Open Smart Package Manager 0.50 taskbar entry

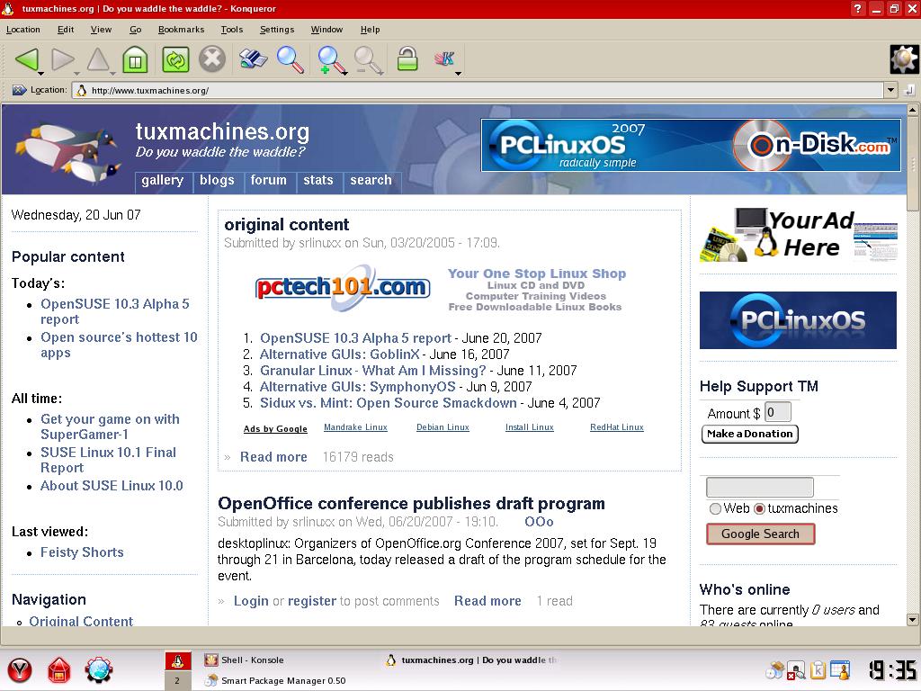click(275, 681)
